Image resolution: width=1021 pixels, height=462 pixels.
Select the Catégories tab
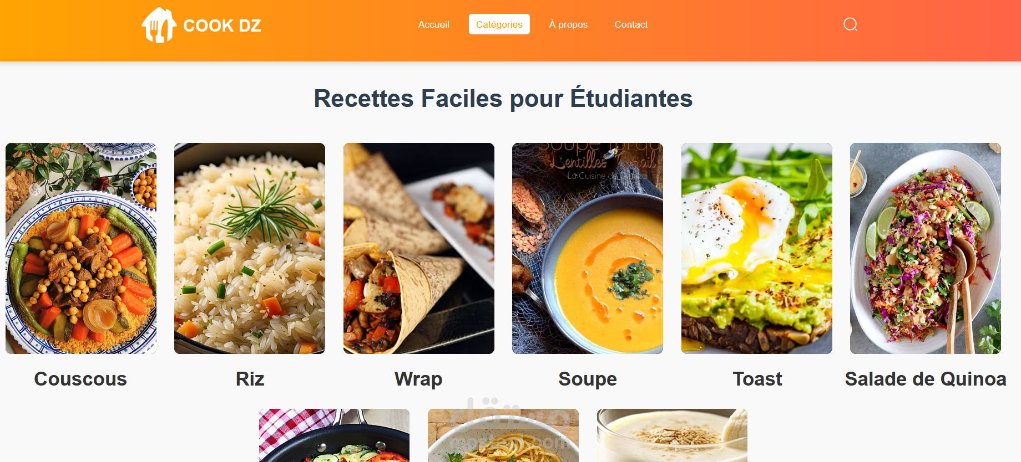499,24
